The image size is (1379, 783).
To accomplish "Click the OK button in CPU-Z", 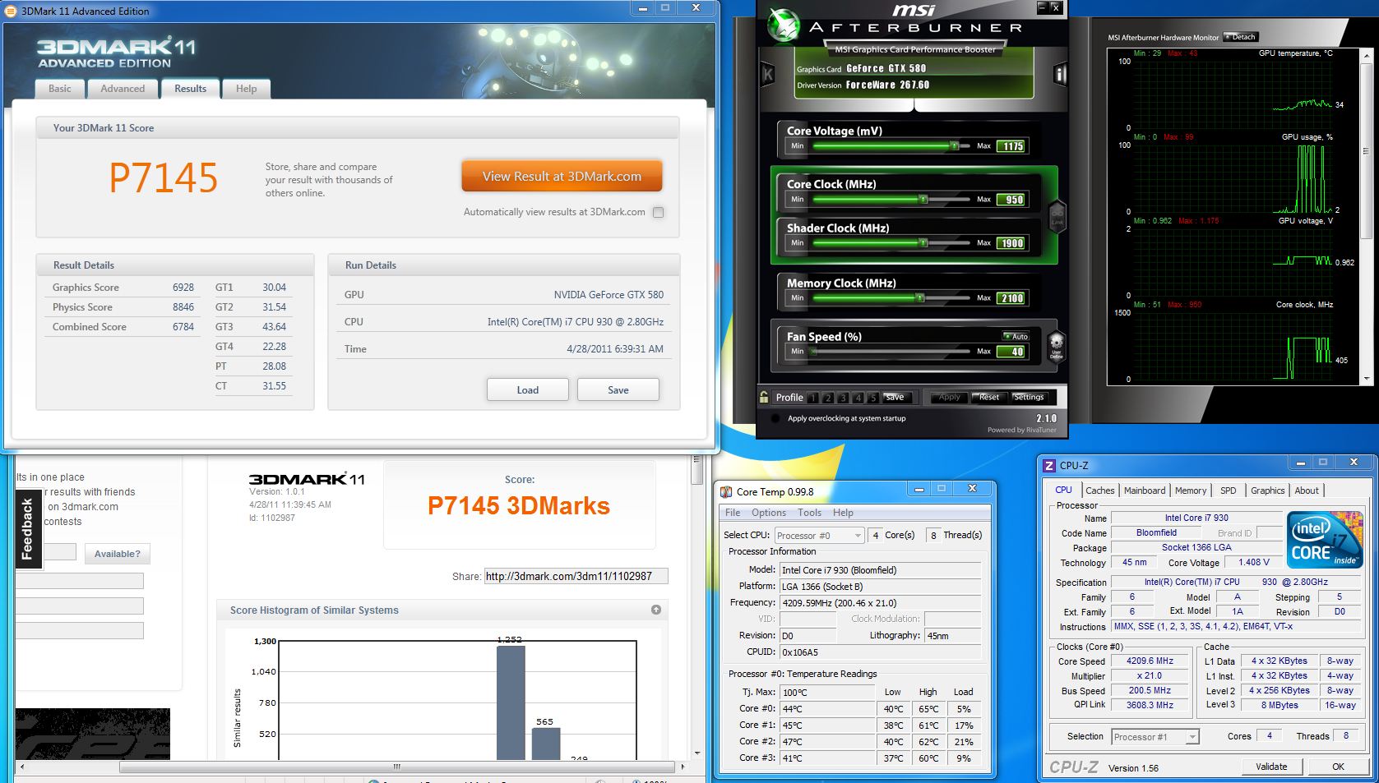I will (x=1338, y=767).
